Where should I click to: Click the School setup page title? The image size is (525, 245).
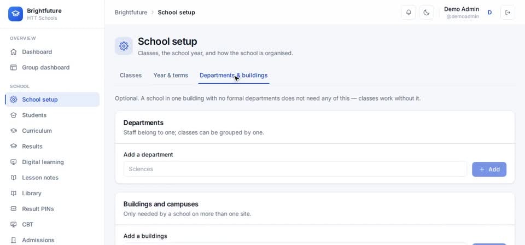pos(167,42)
